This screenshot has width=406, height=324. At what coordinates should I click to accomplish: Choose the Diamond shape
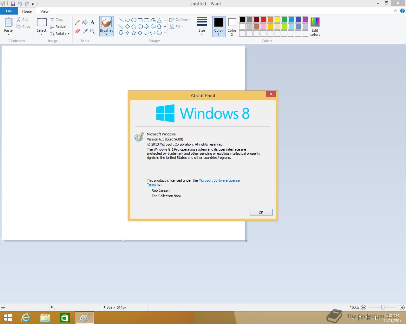pos(127,27)
